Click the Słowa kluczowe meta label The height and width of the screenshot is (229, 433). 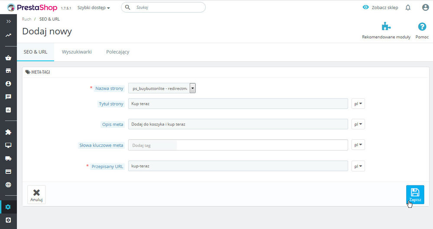coord(101,145)
